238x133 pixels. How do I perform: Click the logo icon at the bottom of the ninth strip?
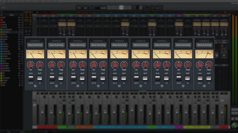(204, 86)
